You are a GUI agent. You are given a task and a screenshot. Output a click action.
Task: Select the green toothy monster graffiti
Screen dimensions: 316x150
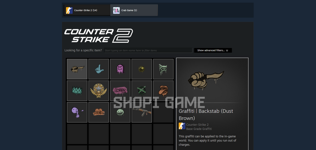[163, 69]
